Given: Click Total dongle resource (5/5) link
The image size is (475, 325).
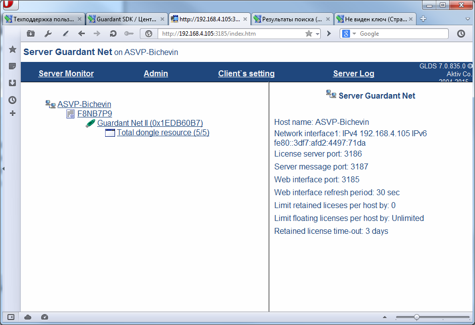Looking at the screenshot, I should [x=163, y=133].
